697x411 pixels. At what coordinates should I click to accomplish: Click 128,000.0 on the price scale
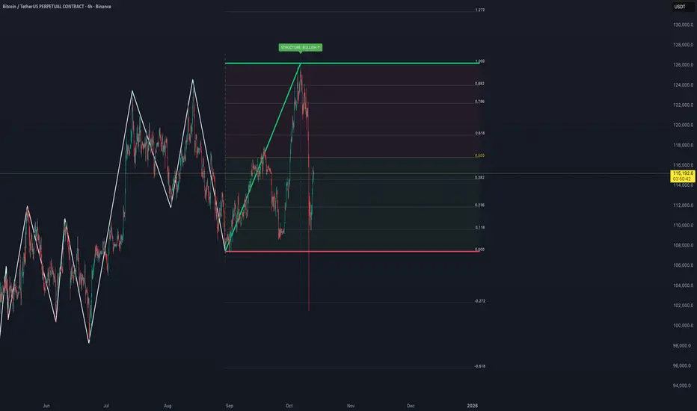click(684, 45)
